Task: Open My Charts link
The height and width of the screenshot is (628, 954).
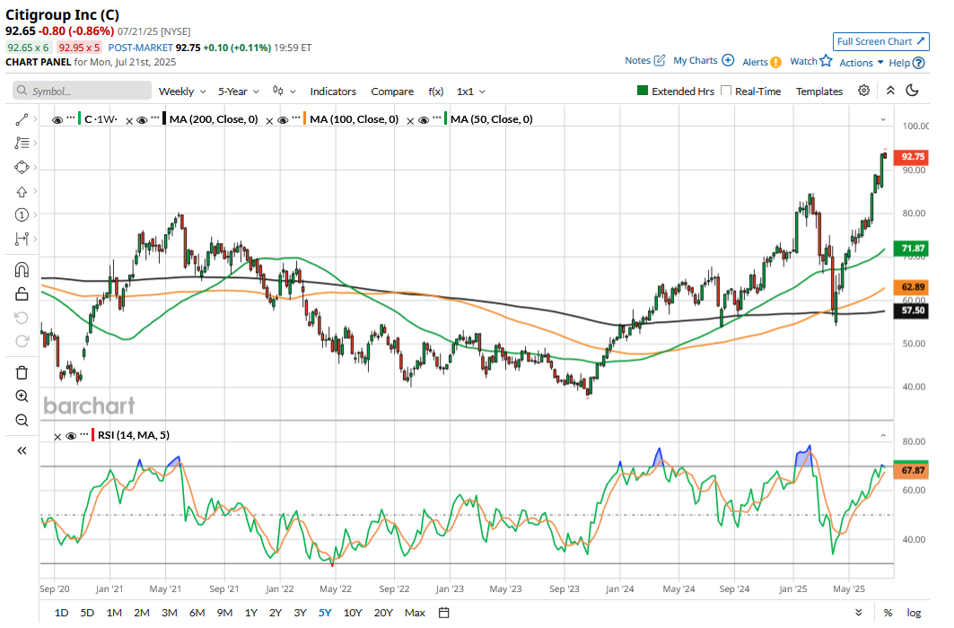Action: pos(696,60)
